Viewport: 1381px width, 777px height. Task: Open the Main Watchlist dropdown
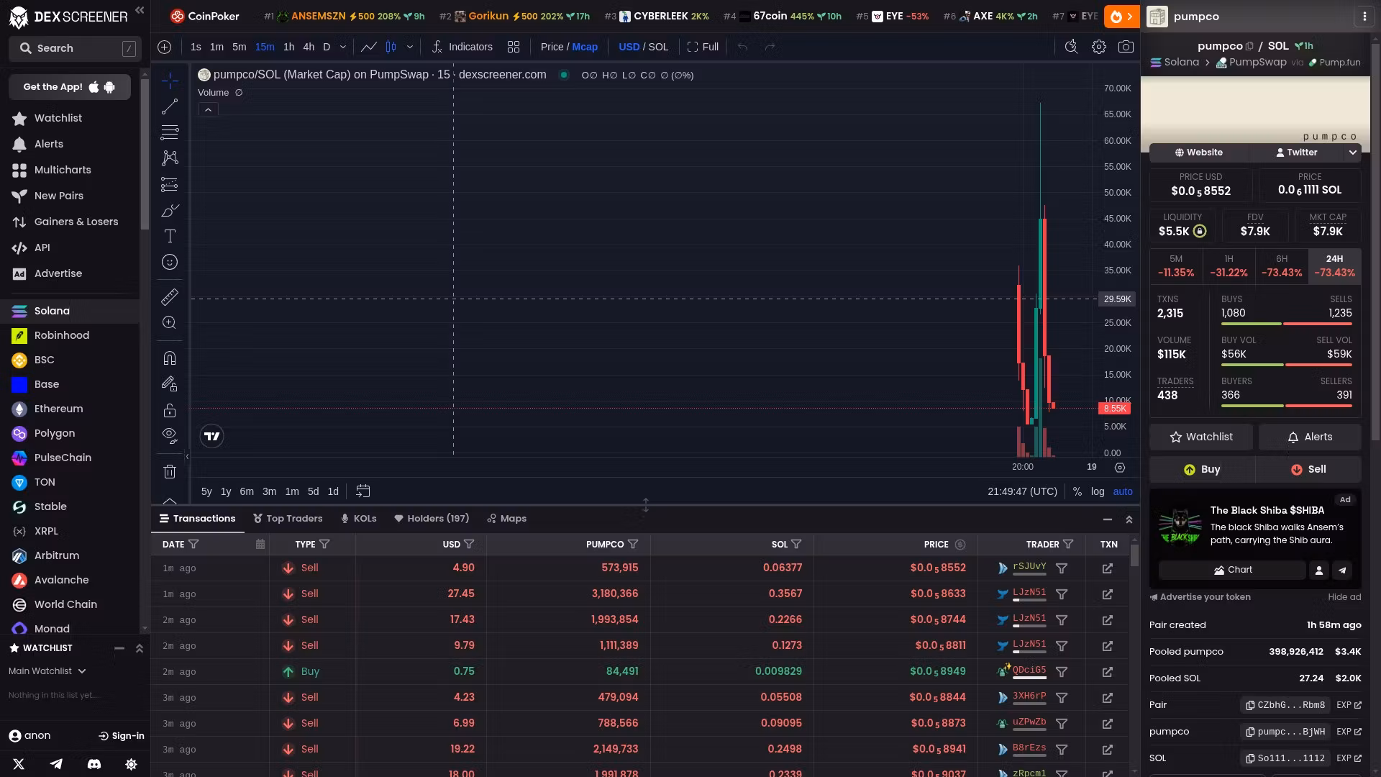tap(47, 671)
